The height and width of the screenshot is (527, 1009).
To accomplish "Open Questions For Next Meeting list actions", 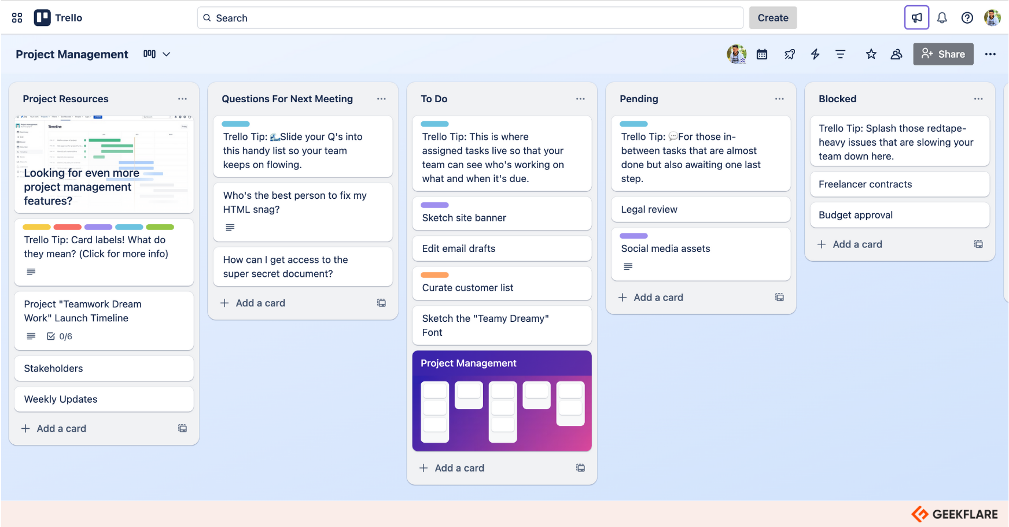I will [381, 99].
